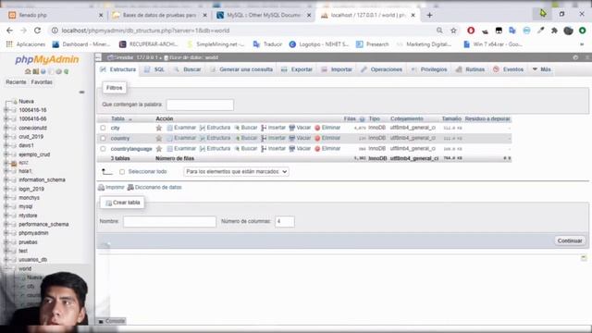
Task: Open the Consola panel bar
Action: 111,321
